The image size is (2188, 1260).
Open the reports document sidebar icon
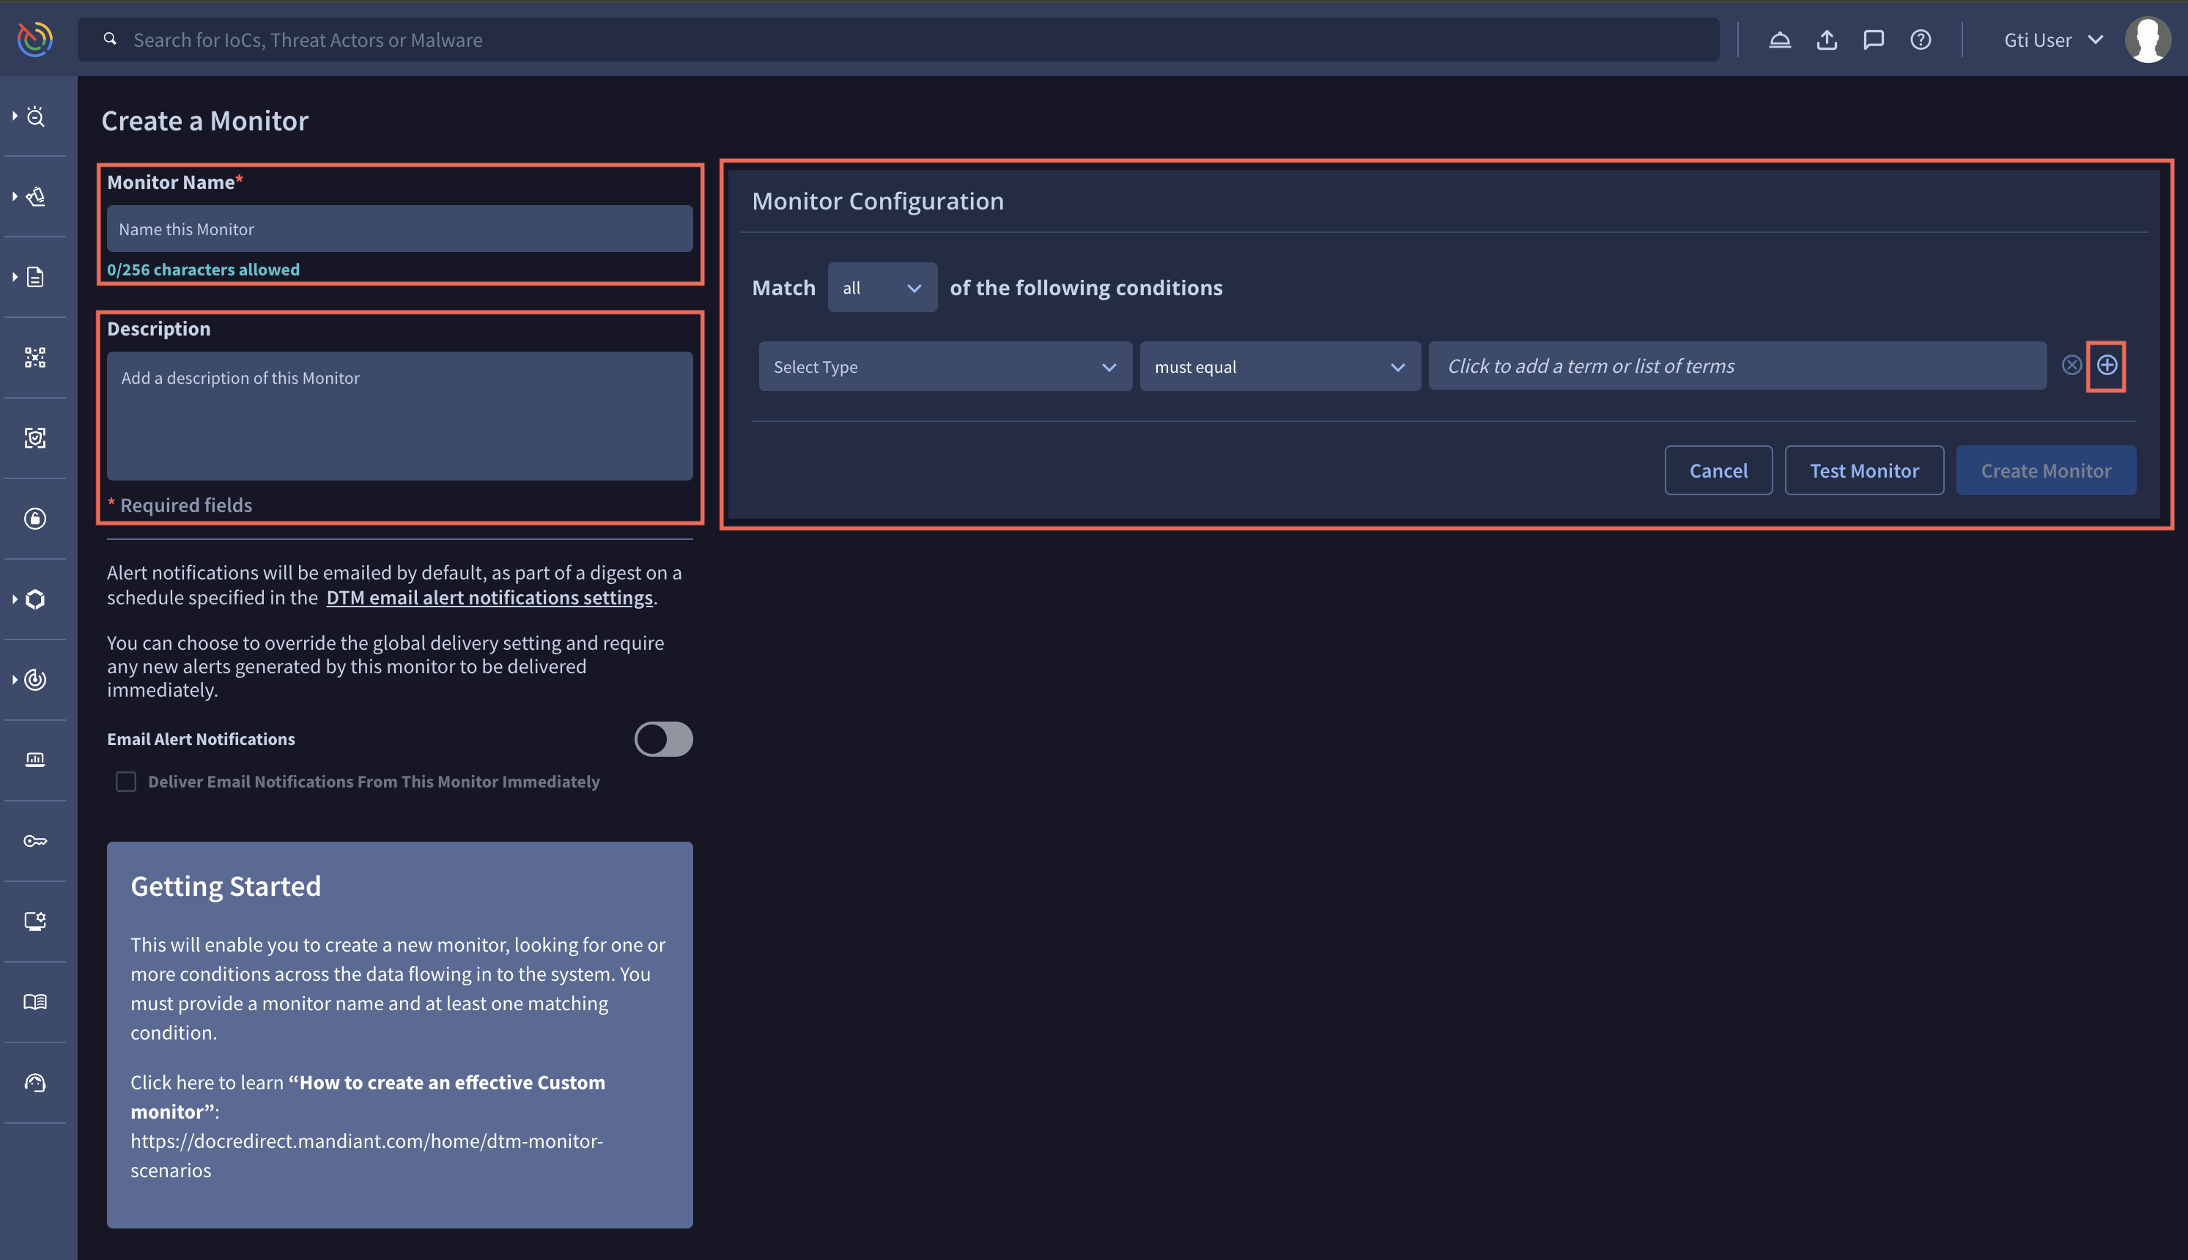click(x=35, y=277)
